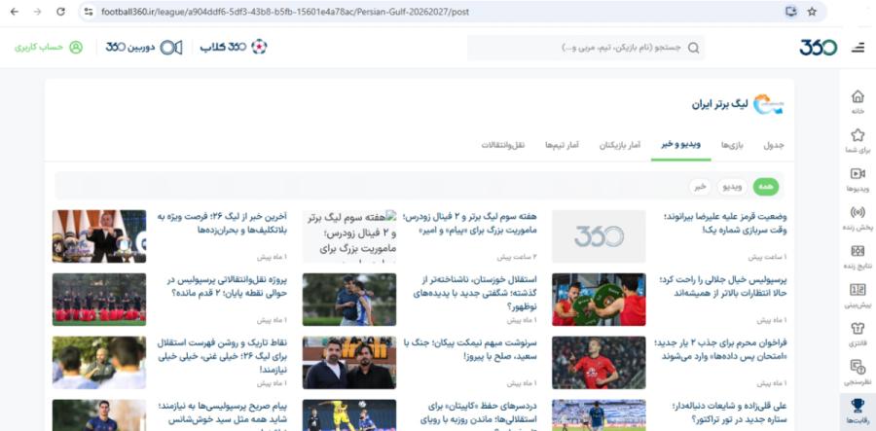Viewport: 876px width, 431px height.
Task: Switch to the بازی‌ها tab
Action: click(x=732, y=145)
